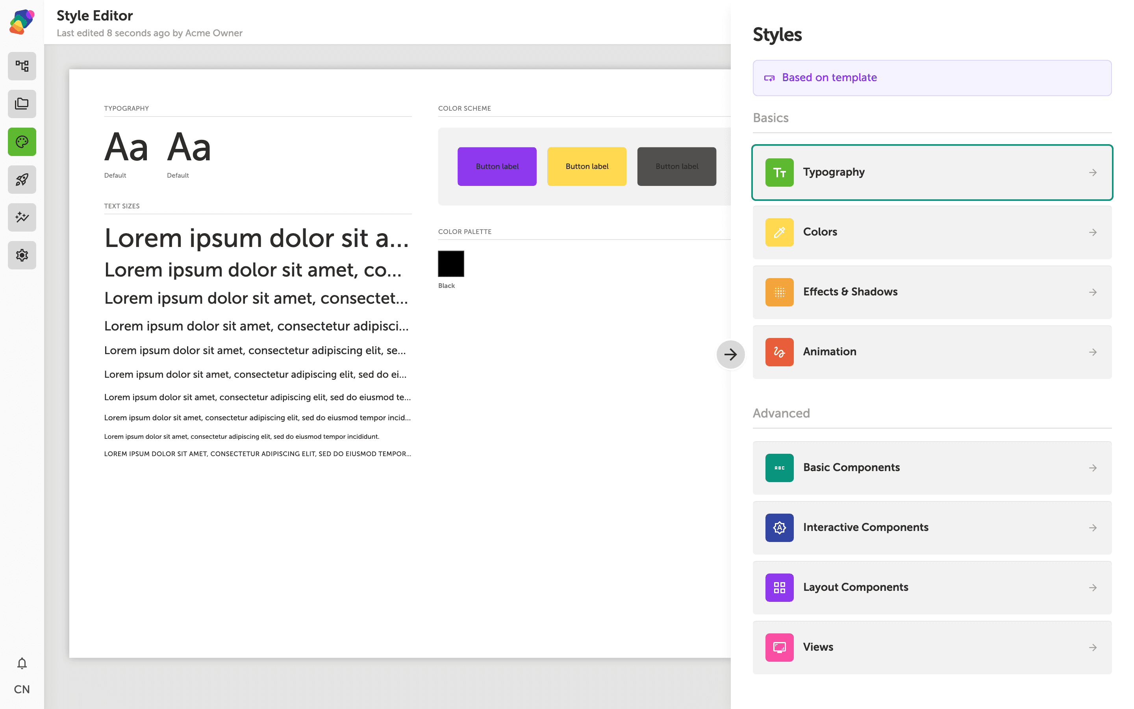Click the red Animation icon

pyautogui.click(x=779, y=352)
